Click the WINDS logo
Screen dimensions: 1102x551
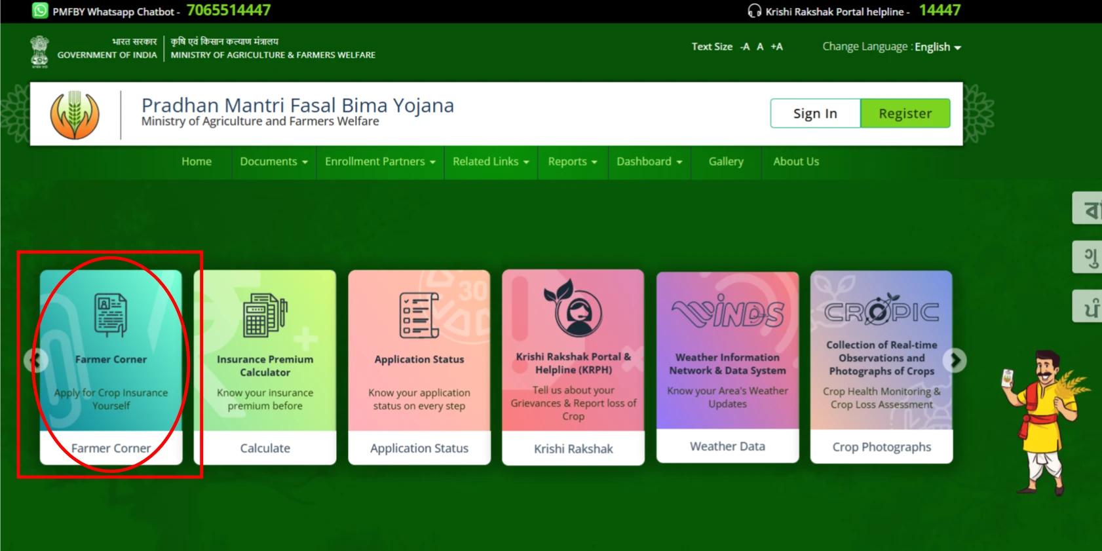[x=727, y=311]
